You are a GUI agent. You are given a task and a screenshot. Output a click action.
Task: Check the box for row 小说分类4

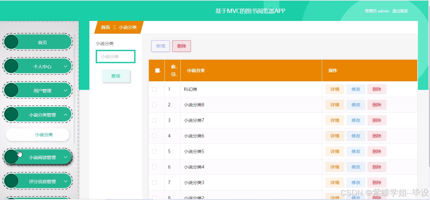(154, 167)
